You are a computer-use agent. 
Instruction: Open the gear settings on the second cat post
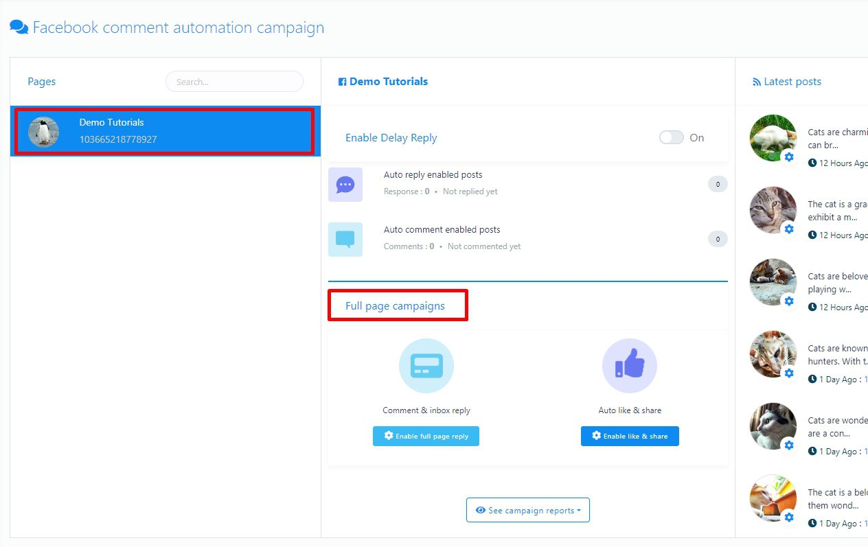(789, 229)
